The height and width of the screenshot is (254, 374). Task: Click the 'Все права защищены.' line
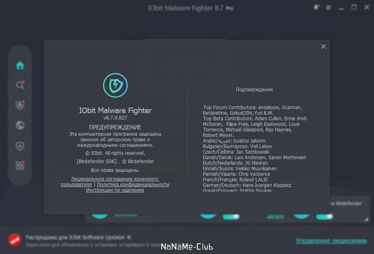(x=115, y=170)
